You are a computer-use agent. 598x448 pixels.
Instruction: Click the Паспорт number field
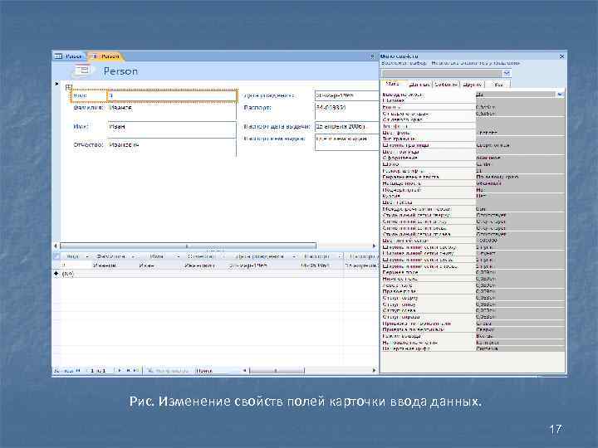pyautogui.click(x=346, y=111)
